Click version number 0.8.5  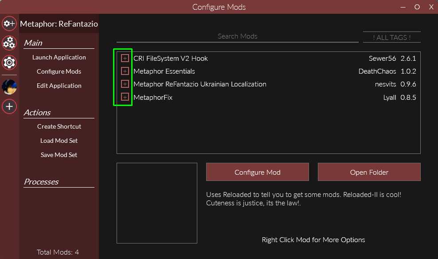408,98
